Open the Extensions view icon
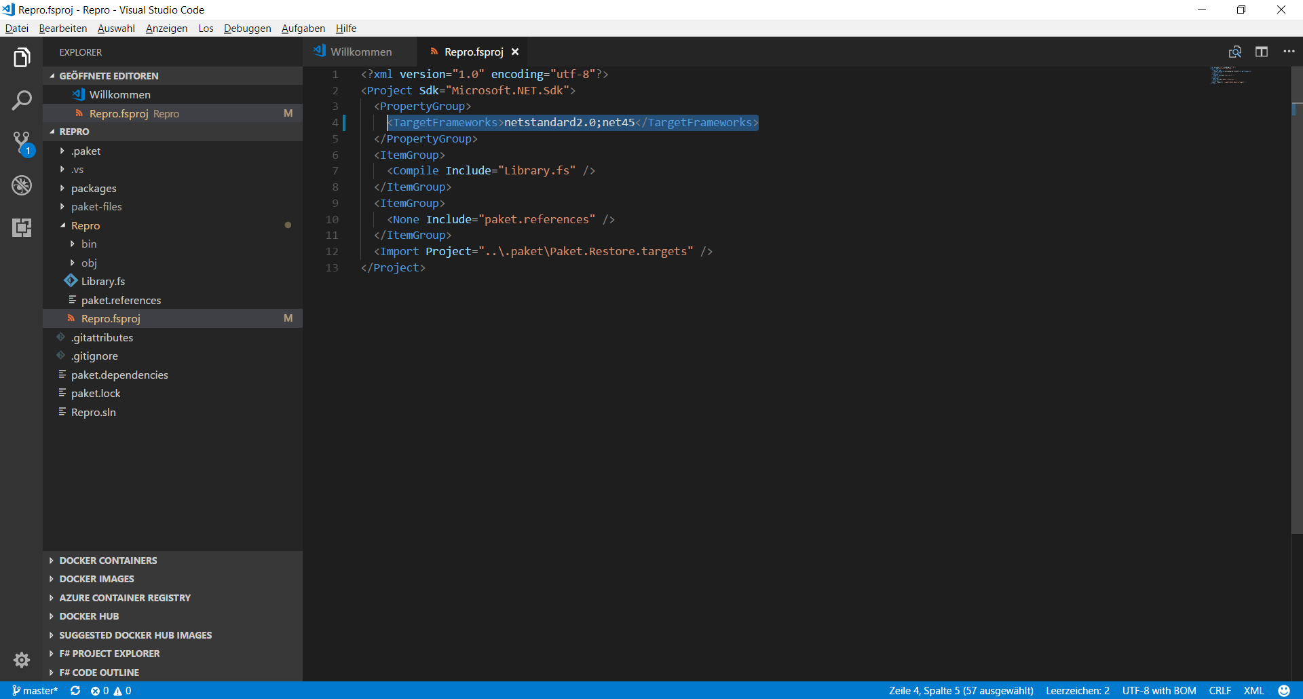This screenshot has height=699, width=1303. click(x=22, y=227)
